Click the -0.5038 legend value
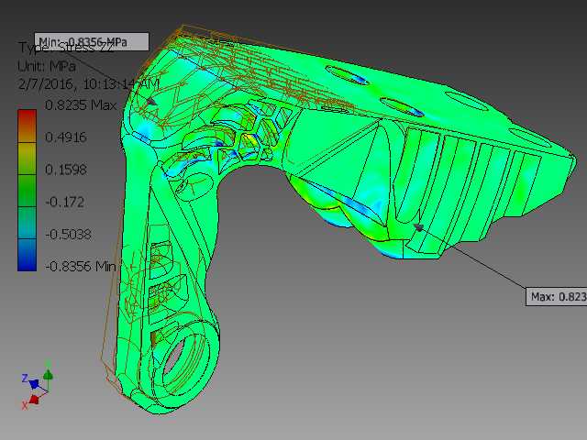This screenshot has width=587, height=440. [68, 235]
